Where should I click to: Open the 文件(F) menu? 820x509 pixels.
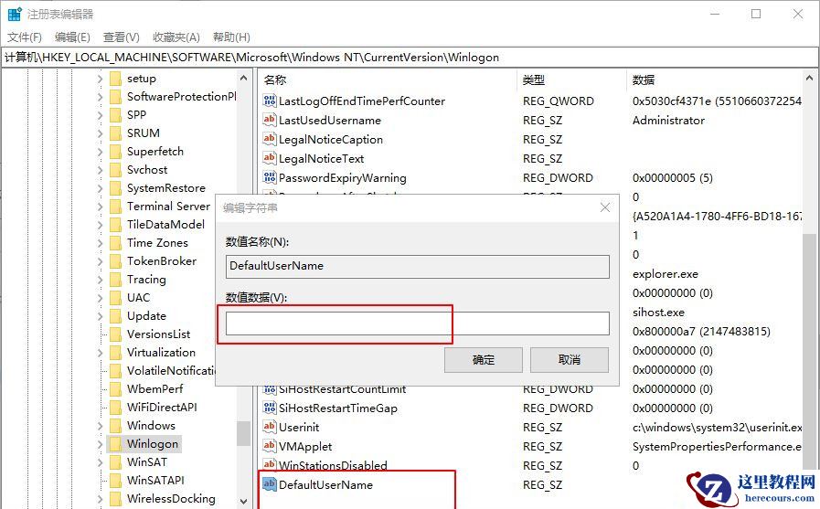click(25, 37)
